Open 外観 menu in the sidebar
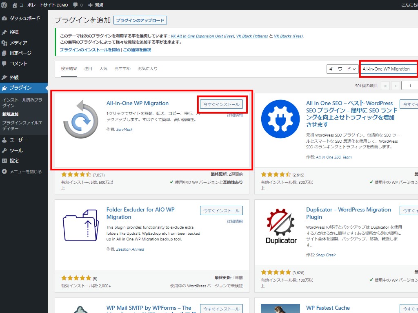The width and height of the screenshot is (418, 313). click(x=14, y=77)
